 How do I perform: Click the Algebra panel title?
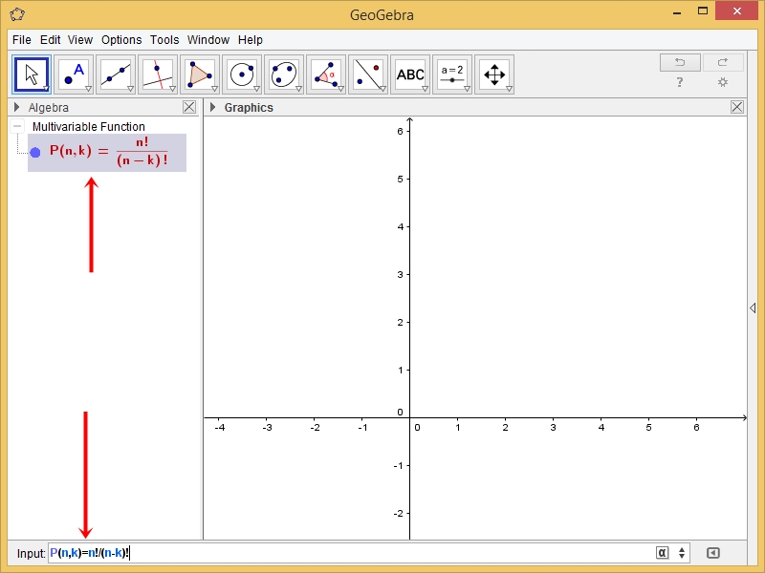(x=49, y=108)
